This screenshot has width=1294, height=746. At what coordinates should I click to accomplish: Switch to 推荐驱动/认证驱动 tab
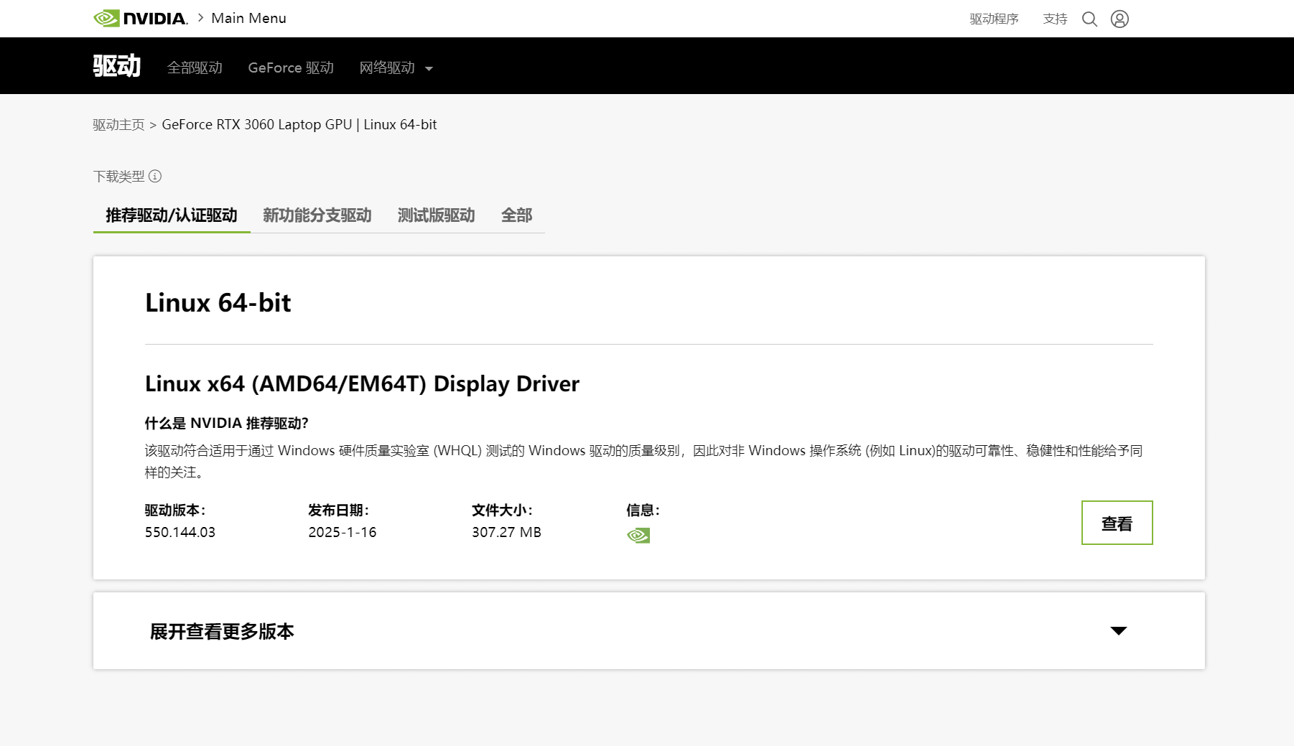pyautogui.click(x=172, y=215)
